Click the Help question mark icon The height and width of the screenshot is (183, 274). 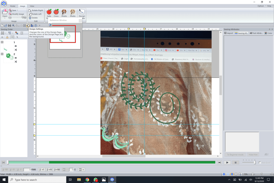tap(36, 25)
